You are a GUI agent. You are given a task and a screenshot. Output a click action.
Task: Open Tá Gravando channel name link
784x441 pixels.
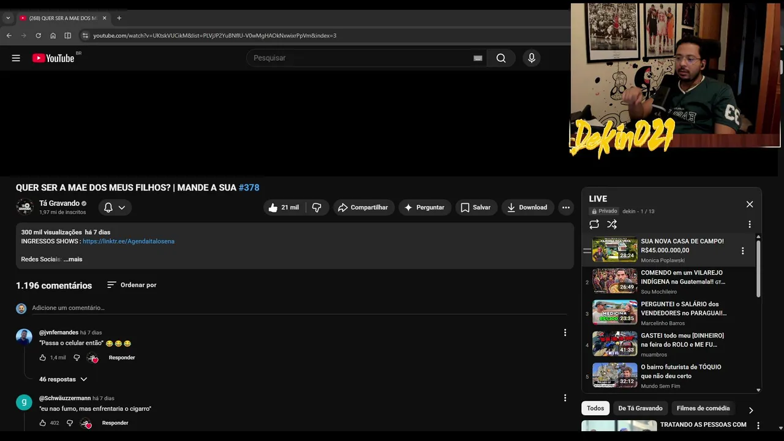59,203
